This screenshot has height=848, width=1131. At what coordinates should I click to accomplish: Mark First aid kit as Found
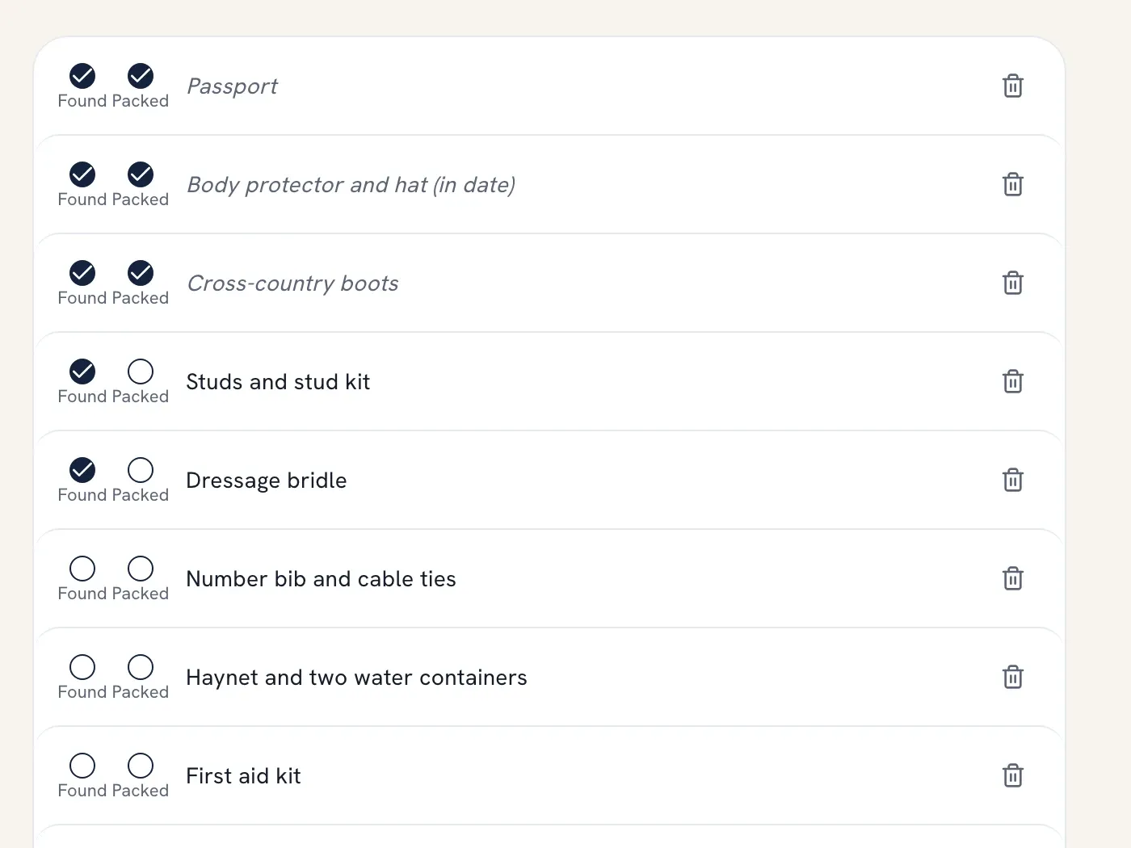pos(82,766)
